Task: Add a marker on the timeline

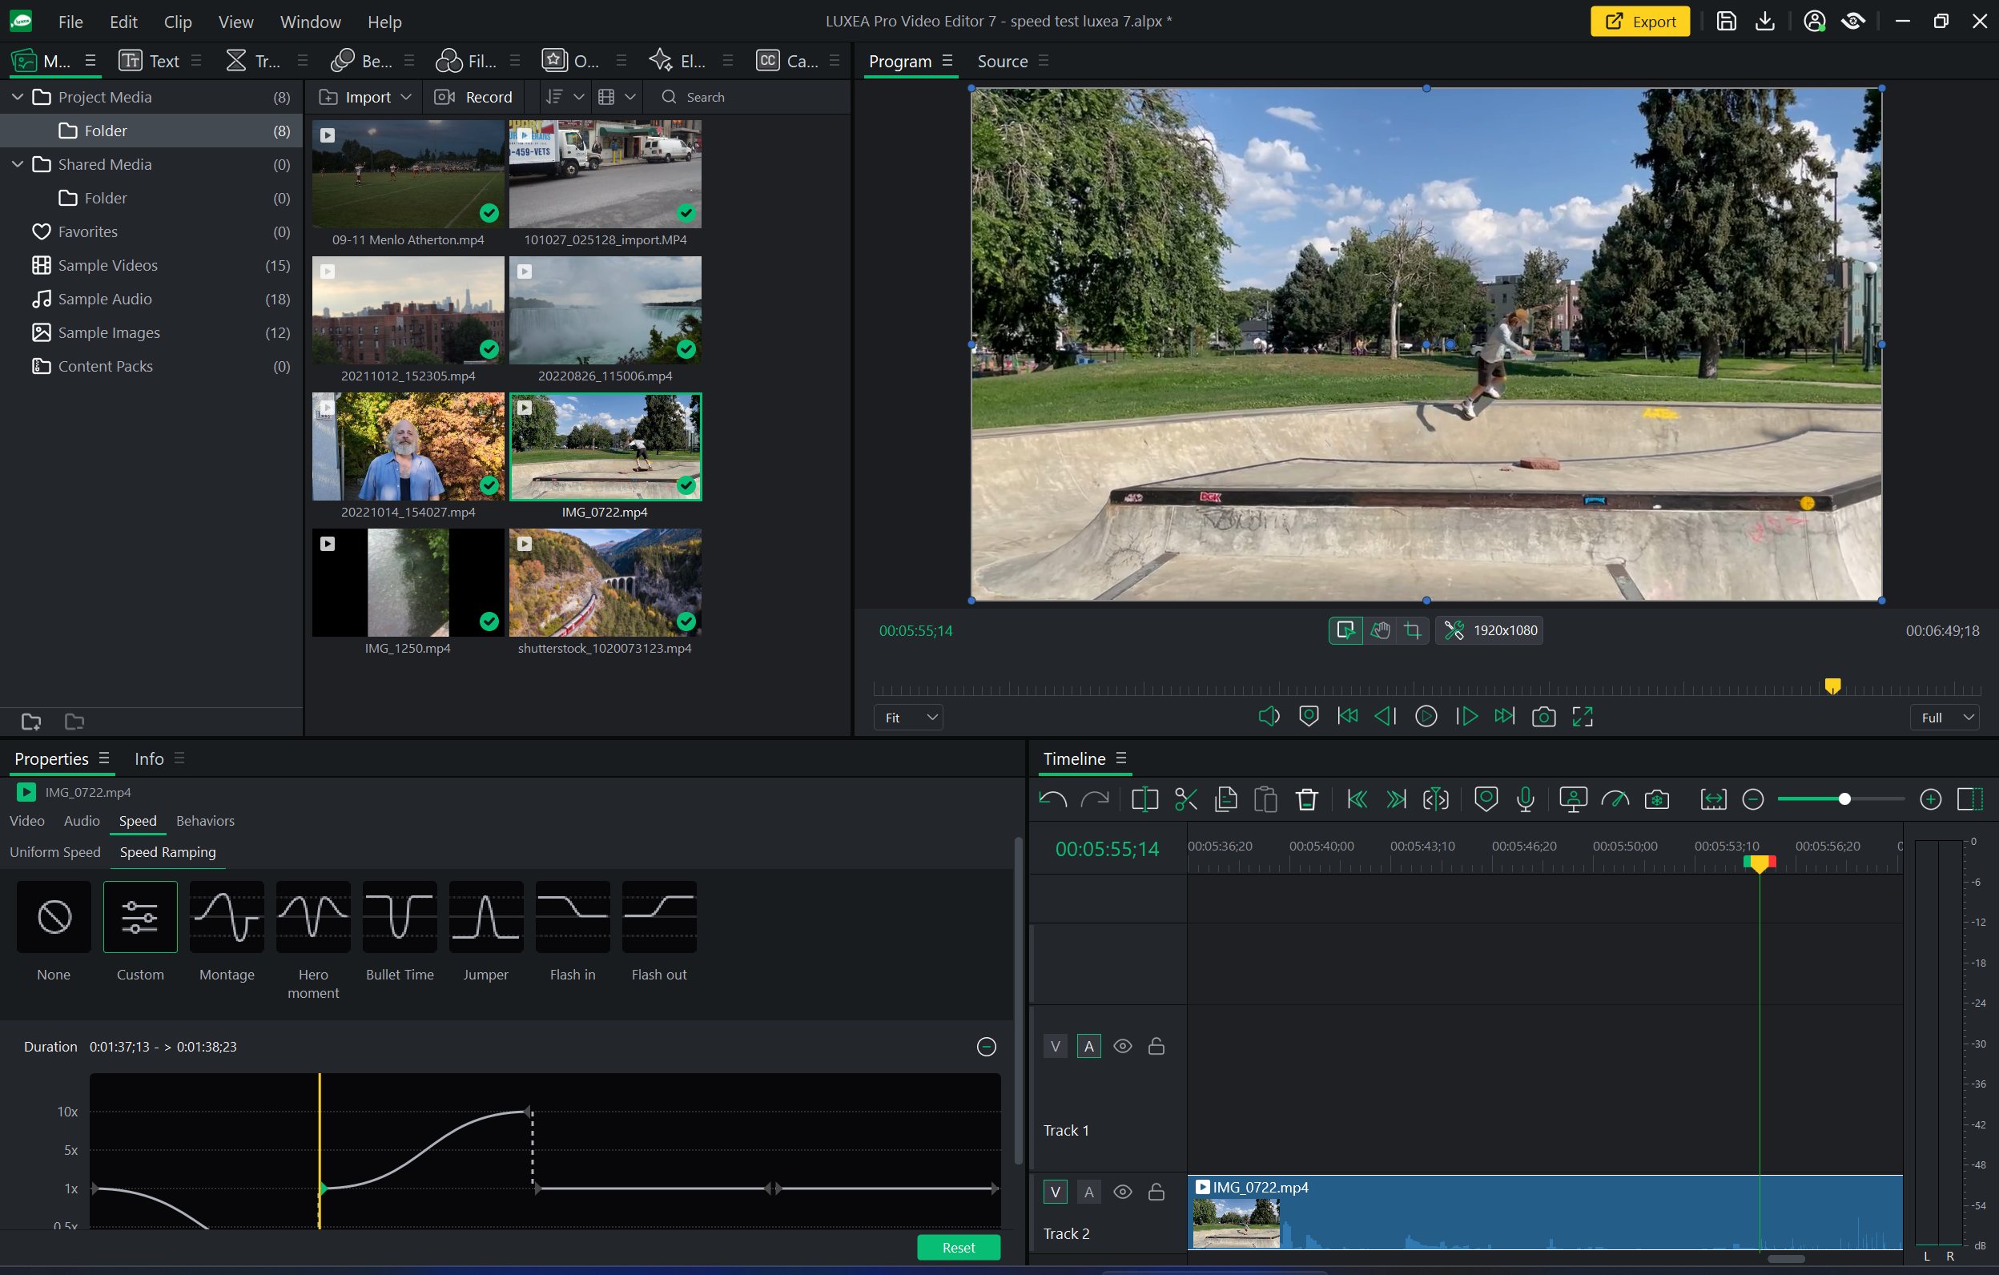Action: pyautogui.click(x=1485, y=799)
